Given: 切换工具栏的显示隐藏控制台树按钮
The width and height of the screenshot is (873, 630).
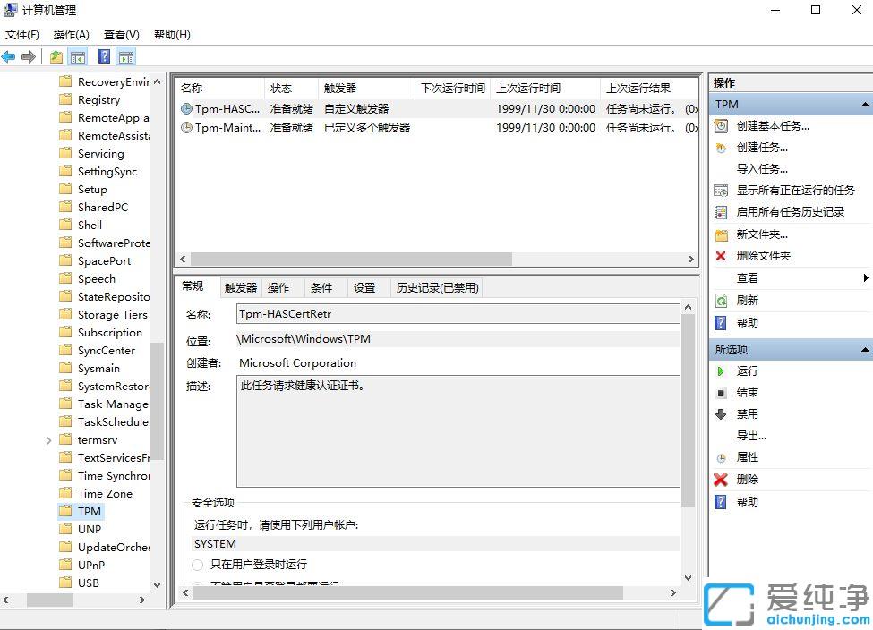Looking at the screenshot, I should [77, 56].
